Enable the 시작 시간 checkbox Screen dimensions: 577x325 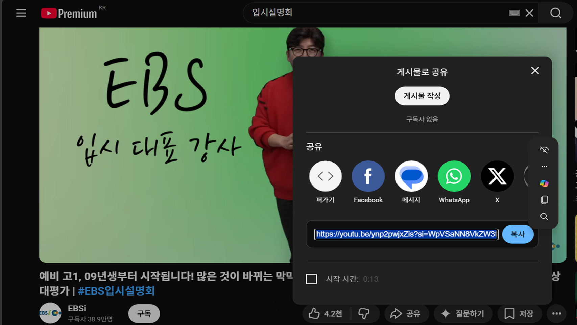311,279
